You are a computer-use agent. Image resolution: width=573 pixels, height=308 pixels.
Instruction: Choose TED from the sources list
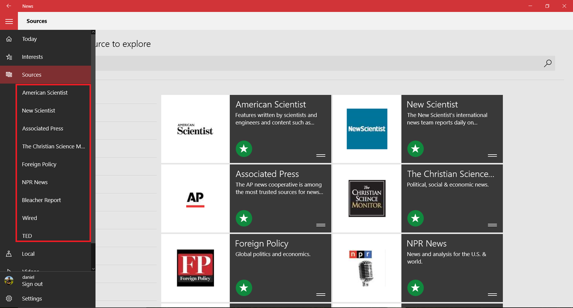tap(28, 235)
